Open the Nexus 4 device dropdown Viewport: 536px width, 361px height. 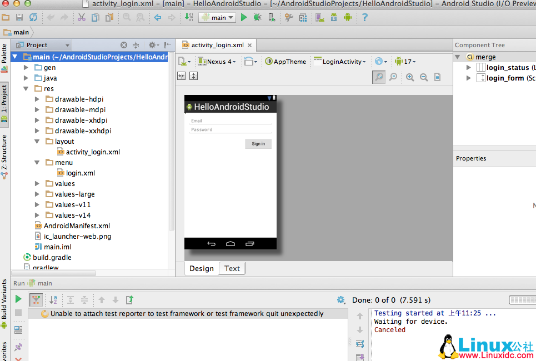217,62
